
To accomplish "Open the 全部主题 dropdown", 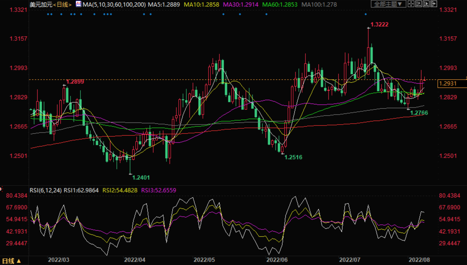I will point(388,4).
